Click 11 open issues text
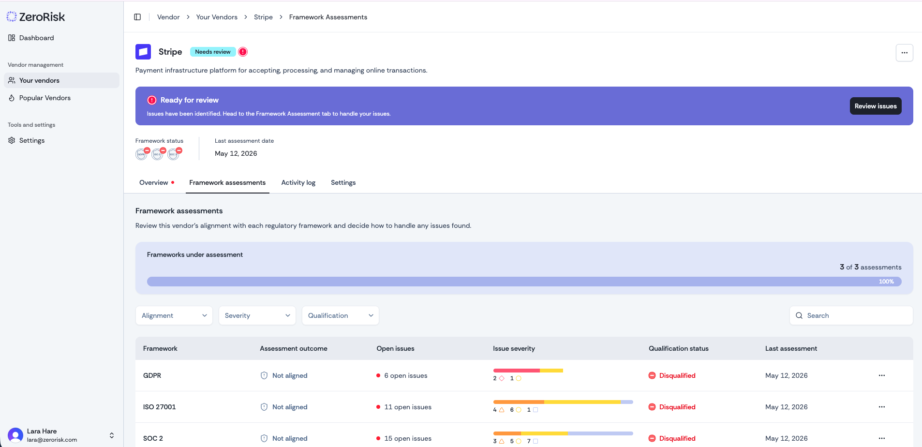 (408, 407)
